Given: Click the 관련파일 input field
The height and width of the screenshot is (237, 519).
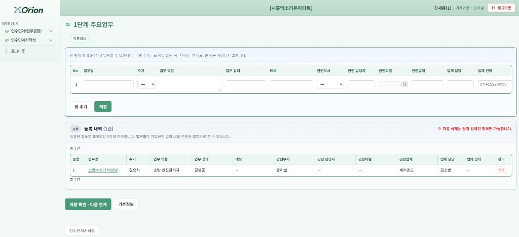Looking at the screenshot, I should (x=390, y=84).
